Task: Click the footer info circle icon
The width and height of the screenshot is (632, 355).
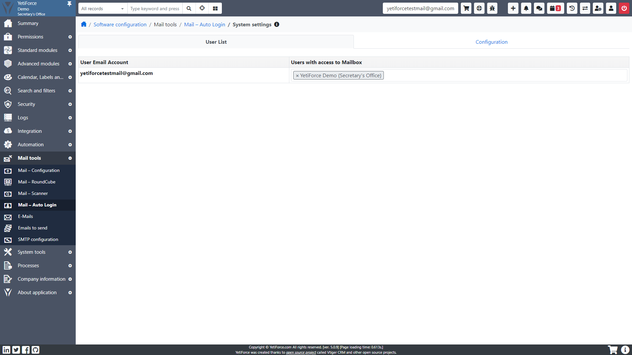Action: point(625,350)
